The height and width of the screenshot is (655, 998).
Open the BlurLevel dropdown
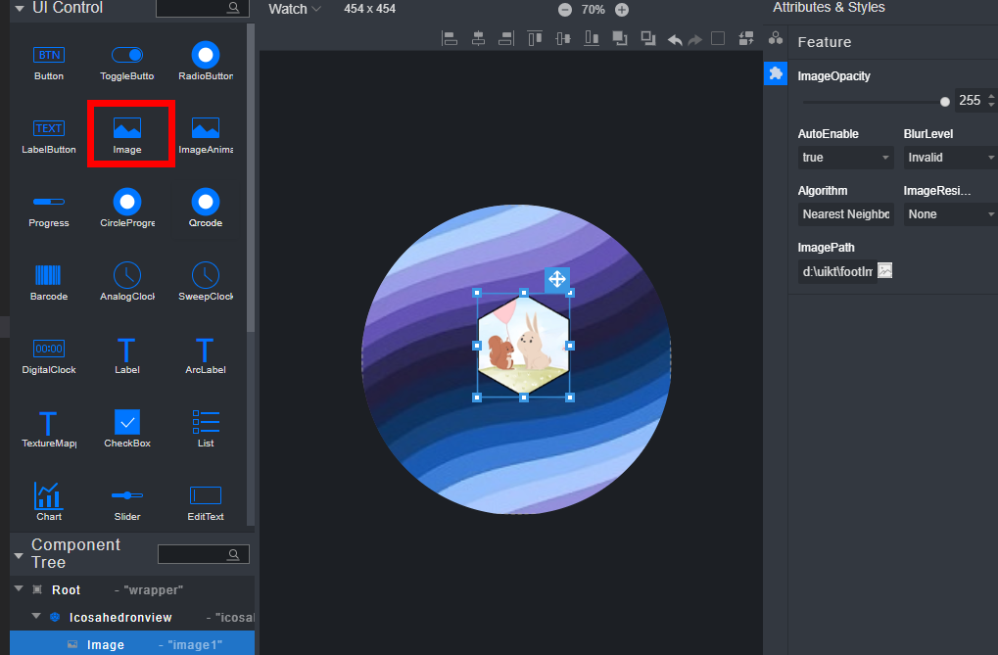(950, 158)
